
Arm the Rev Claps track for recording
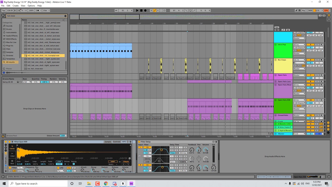321,60
